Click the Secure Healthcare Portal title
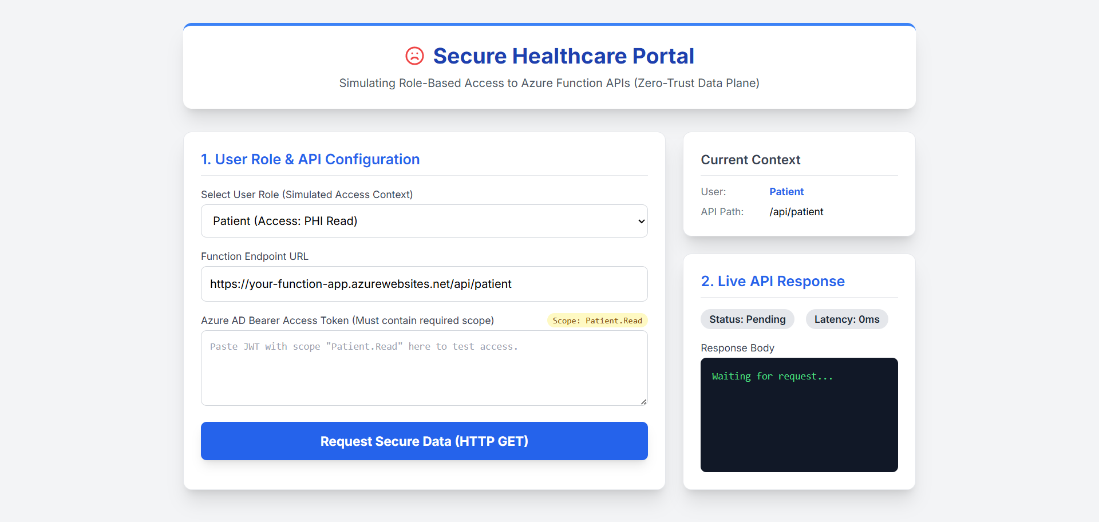 tap(563, 56)
